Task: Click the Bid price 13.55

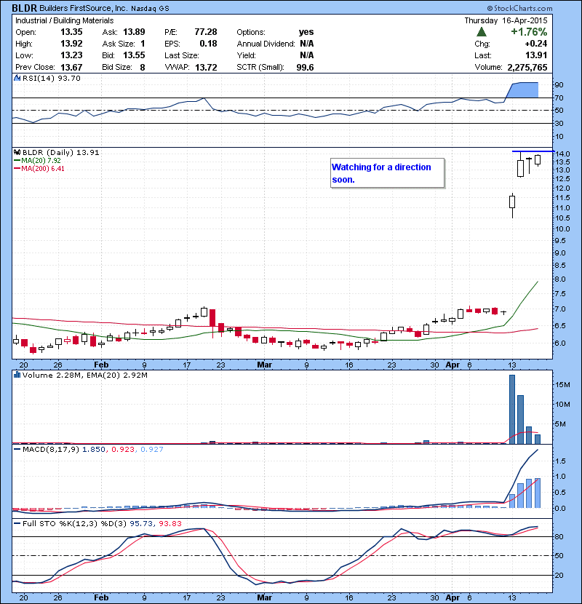Action: [x=134, y=55]
